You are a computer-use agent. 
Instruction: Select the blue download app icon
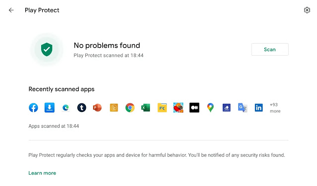click(50, 107)
